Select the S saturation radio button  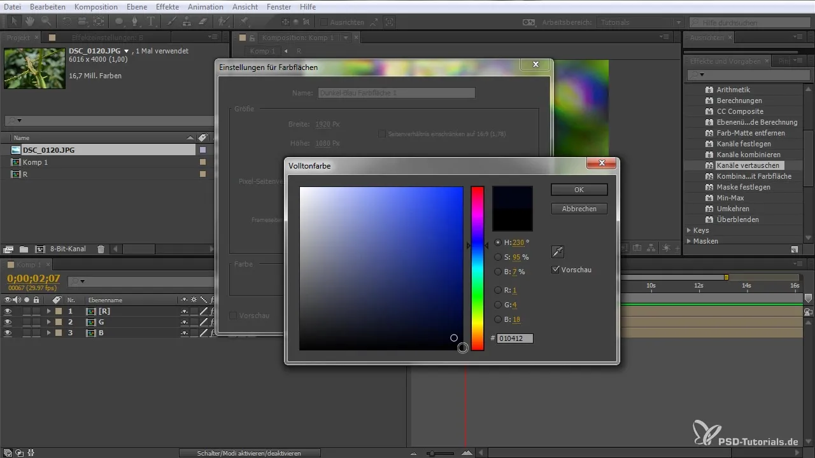point(498,257)
